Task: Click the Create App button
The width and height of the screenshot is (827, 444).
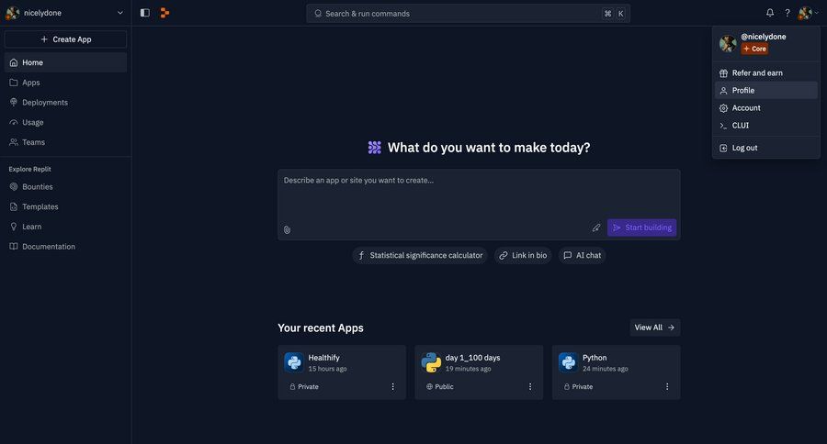Action: pos(65,39)
